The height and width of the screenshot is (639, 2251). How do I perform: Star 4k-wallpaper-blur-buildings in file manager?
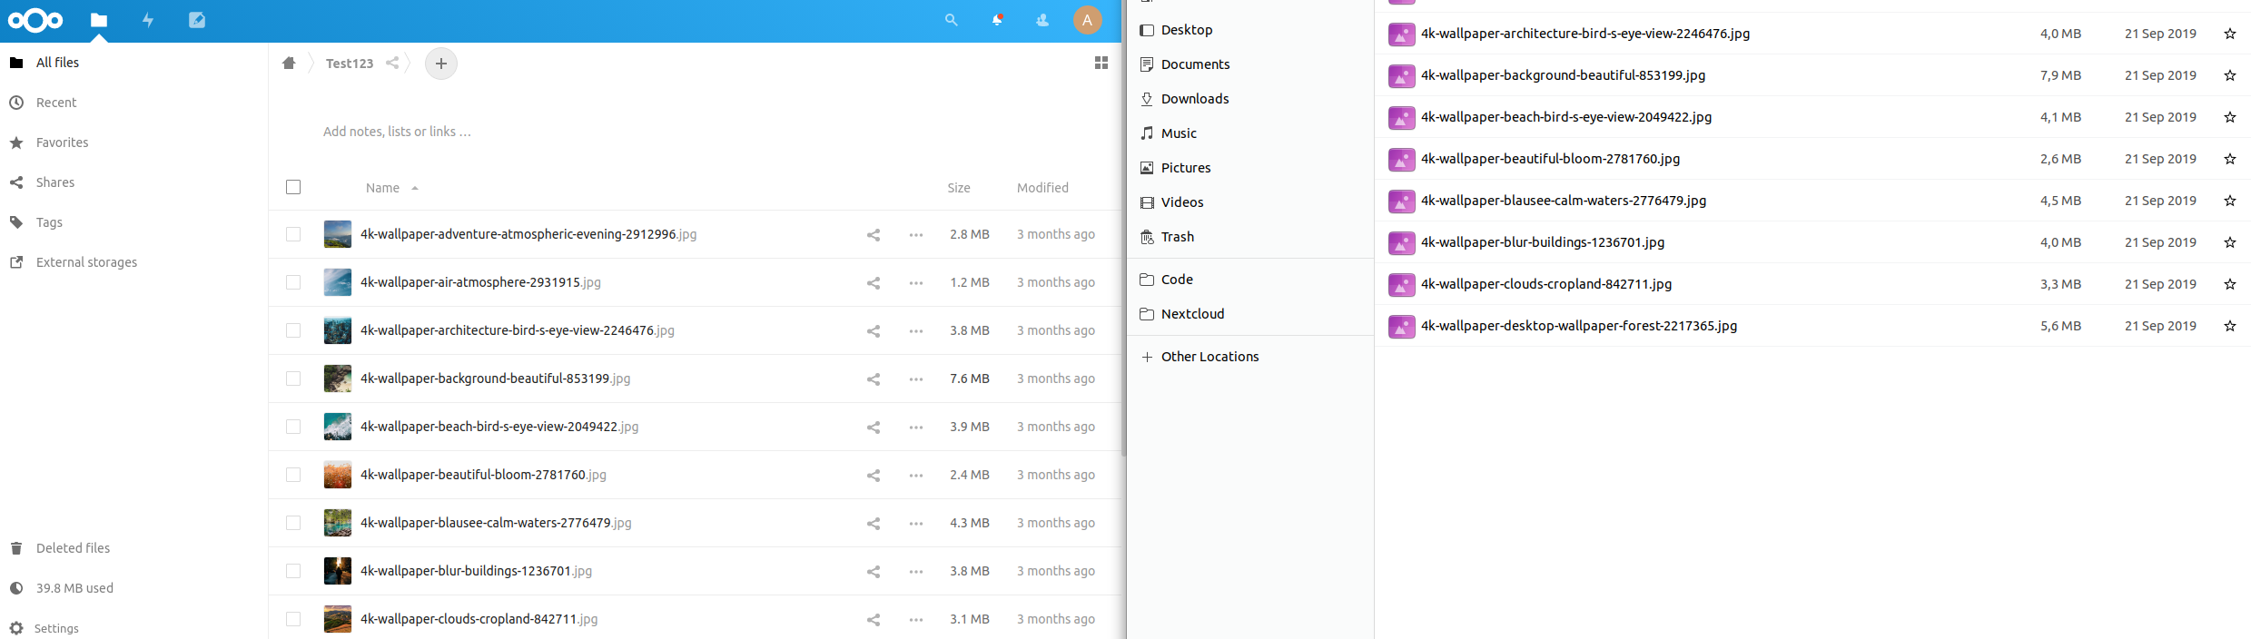[x=2229, y=242]
